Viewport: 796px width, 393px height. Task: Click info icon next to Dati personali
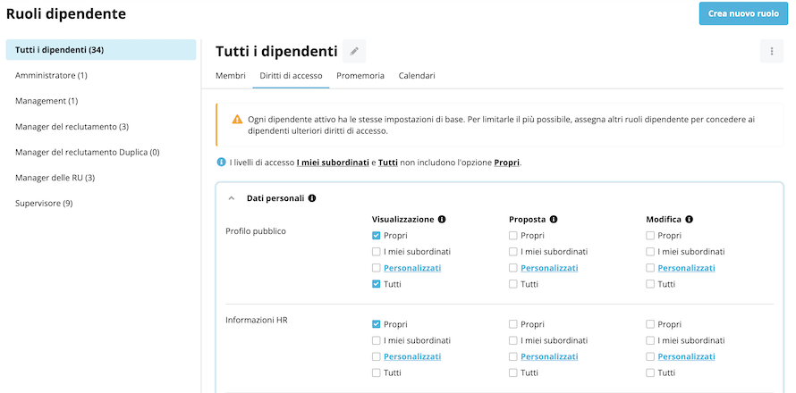pos(312,198)
